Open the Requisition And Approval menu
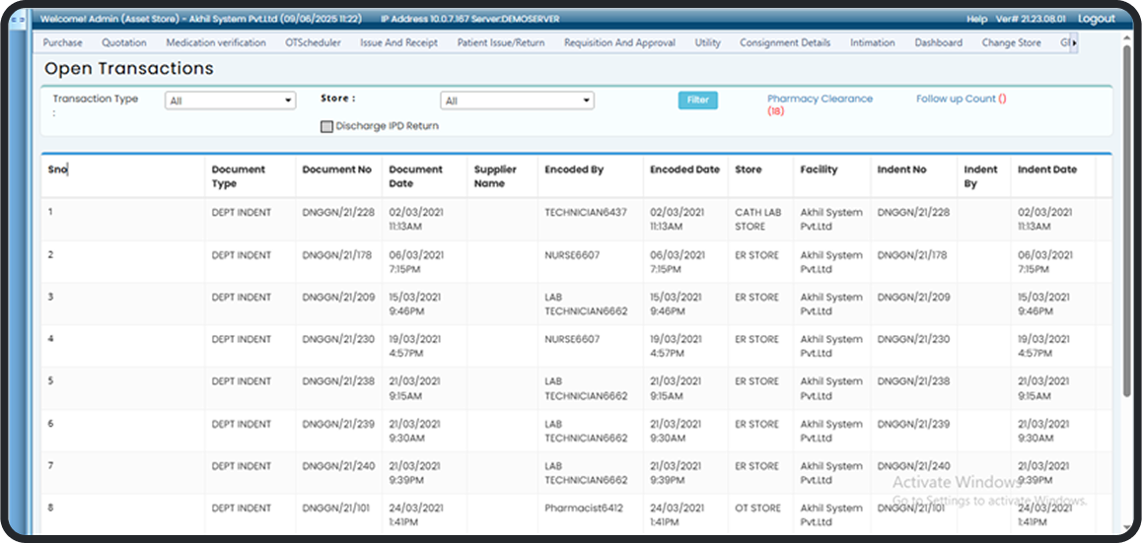The image size is (1142, 543). click(619, 43)
